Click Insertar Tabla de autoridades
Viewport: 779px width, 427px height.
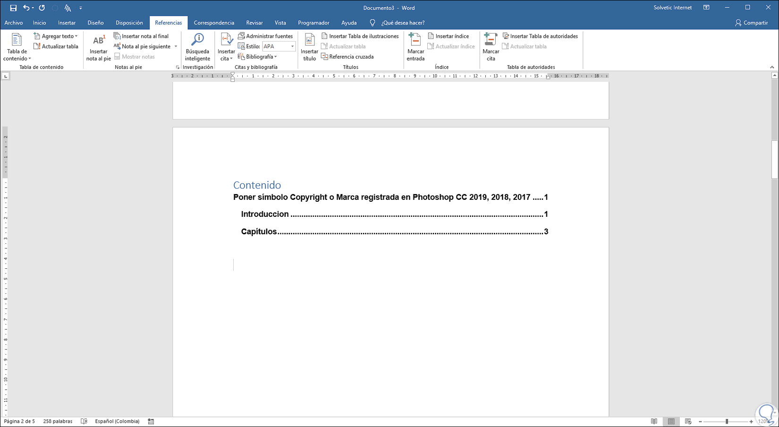coord(540,36)
